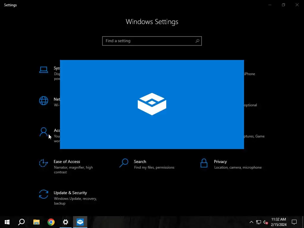Click "Location, camera, microphone" text
Image resolution: width=304 pixels, height=228 pixels.
click(x=238, y=167)
